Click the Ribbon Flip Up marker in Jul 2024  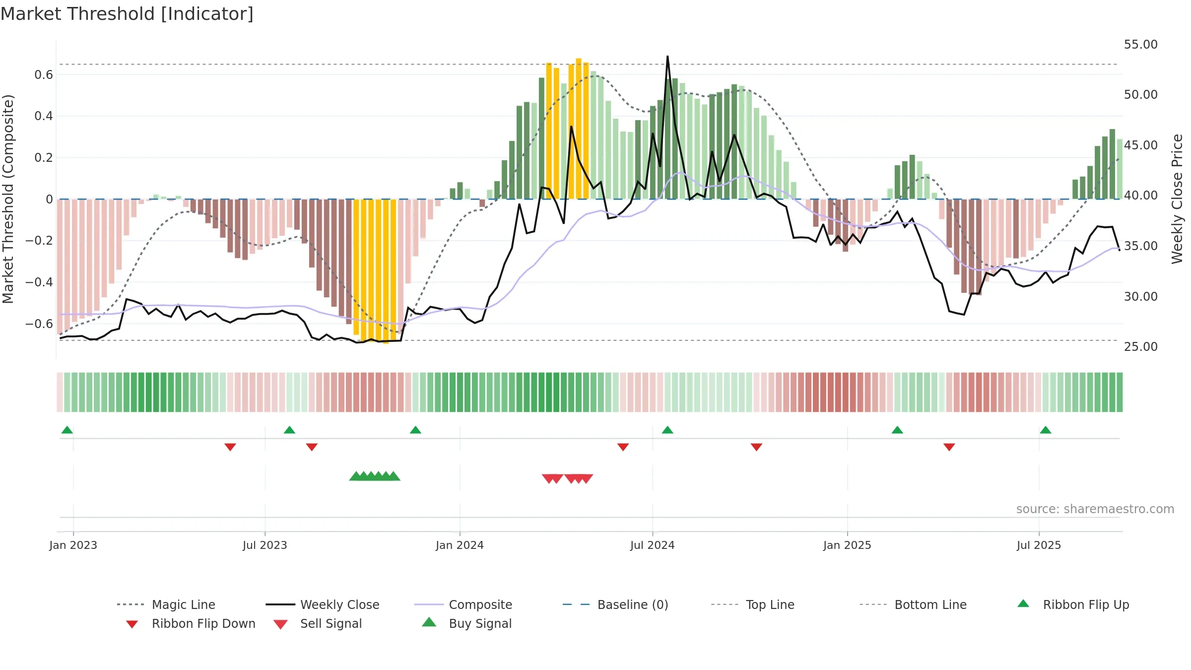(667, 430)
